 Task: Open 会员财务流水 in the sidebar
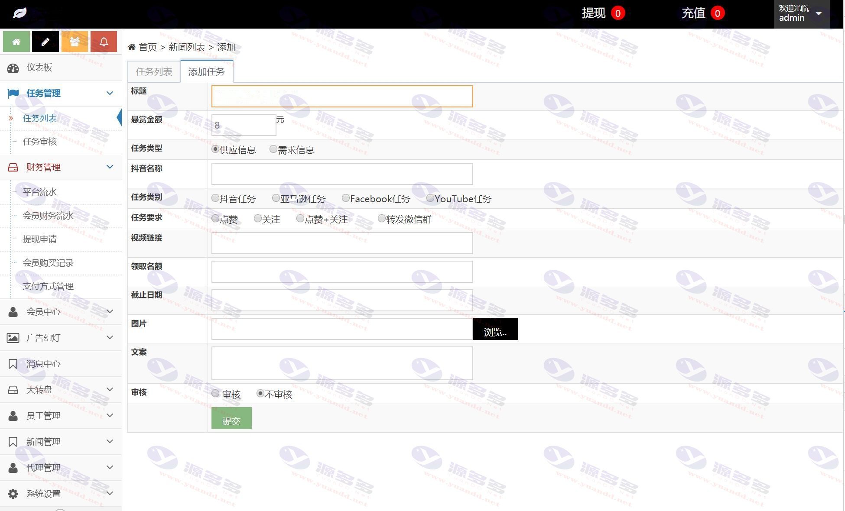point(48,216)
